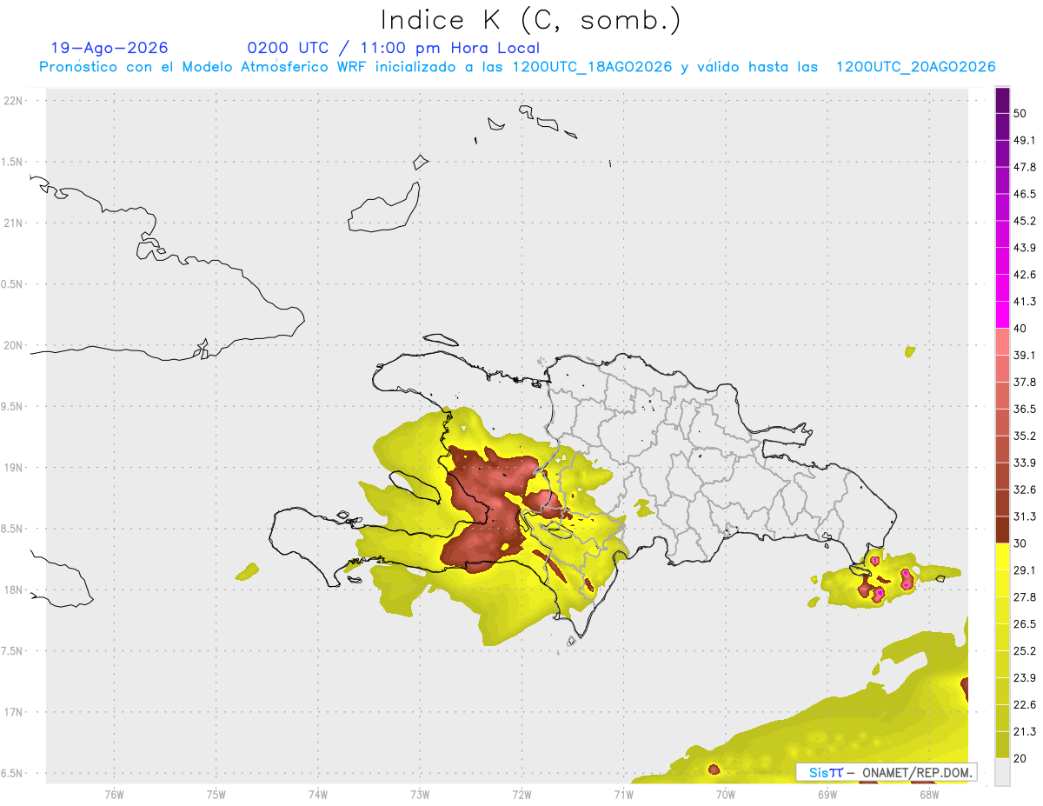Click the colorbar value "50"
The height and width of the screenshot is (806, 1043).
[x=1020, y=113]
